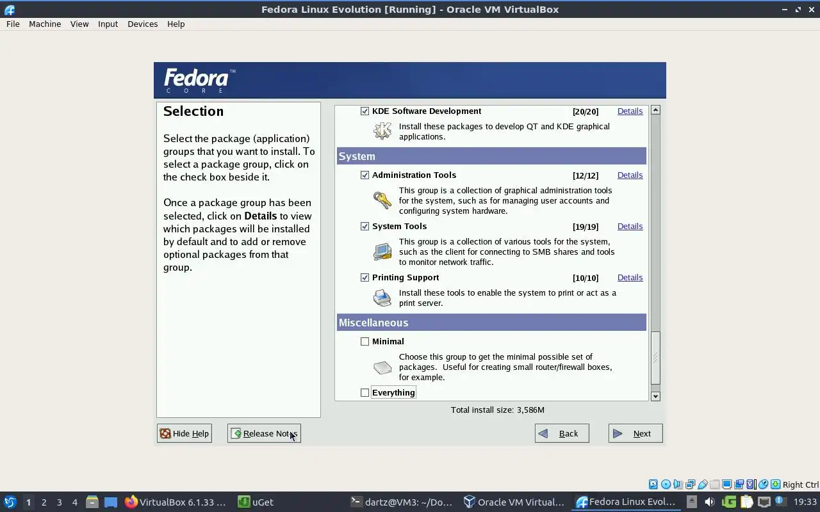Open the start menu bird icon in taskbar

[10, 502]
